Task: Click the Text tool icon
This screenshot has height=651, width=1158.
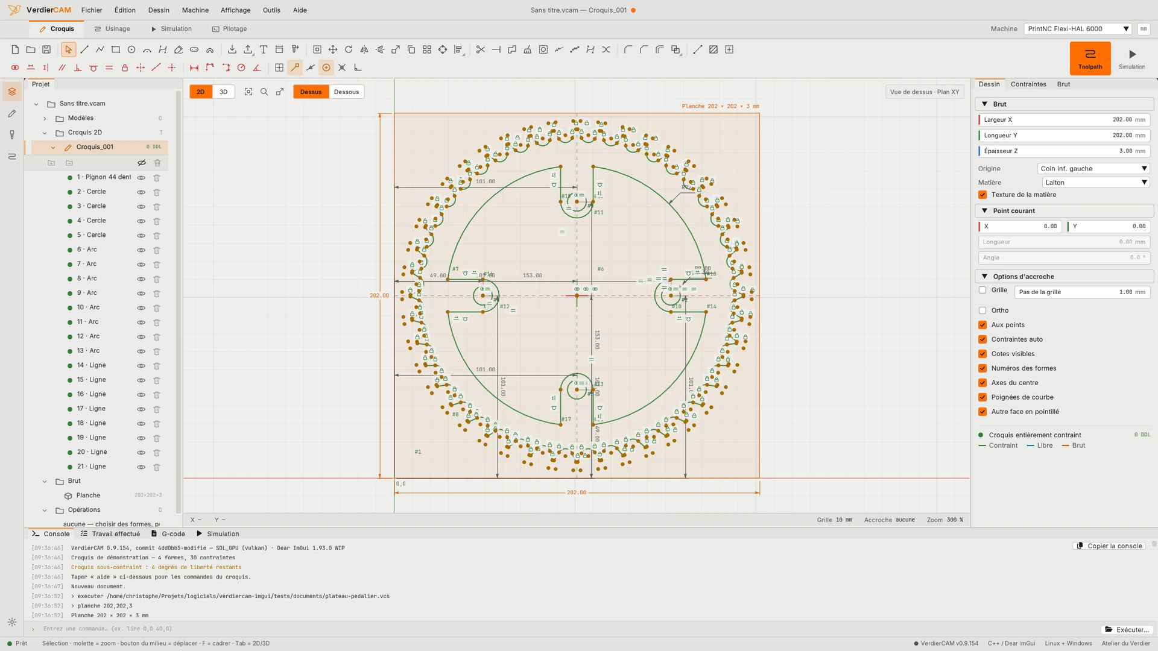Action: pos(264,50)
